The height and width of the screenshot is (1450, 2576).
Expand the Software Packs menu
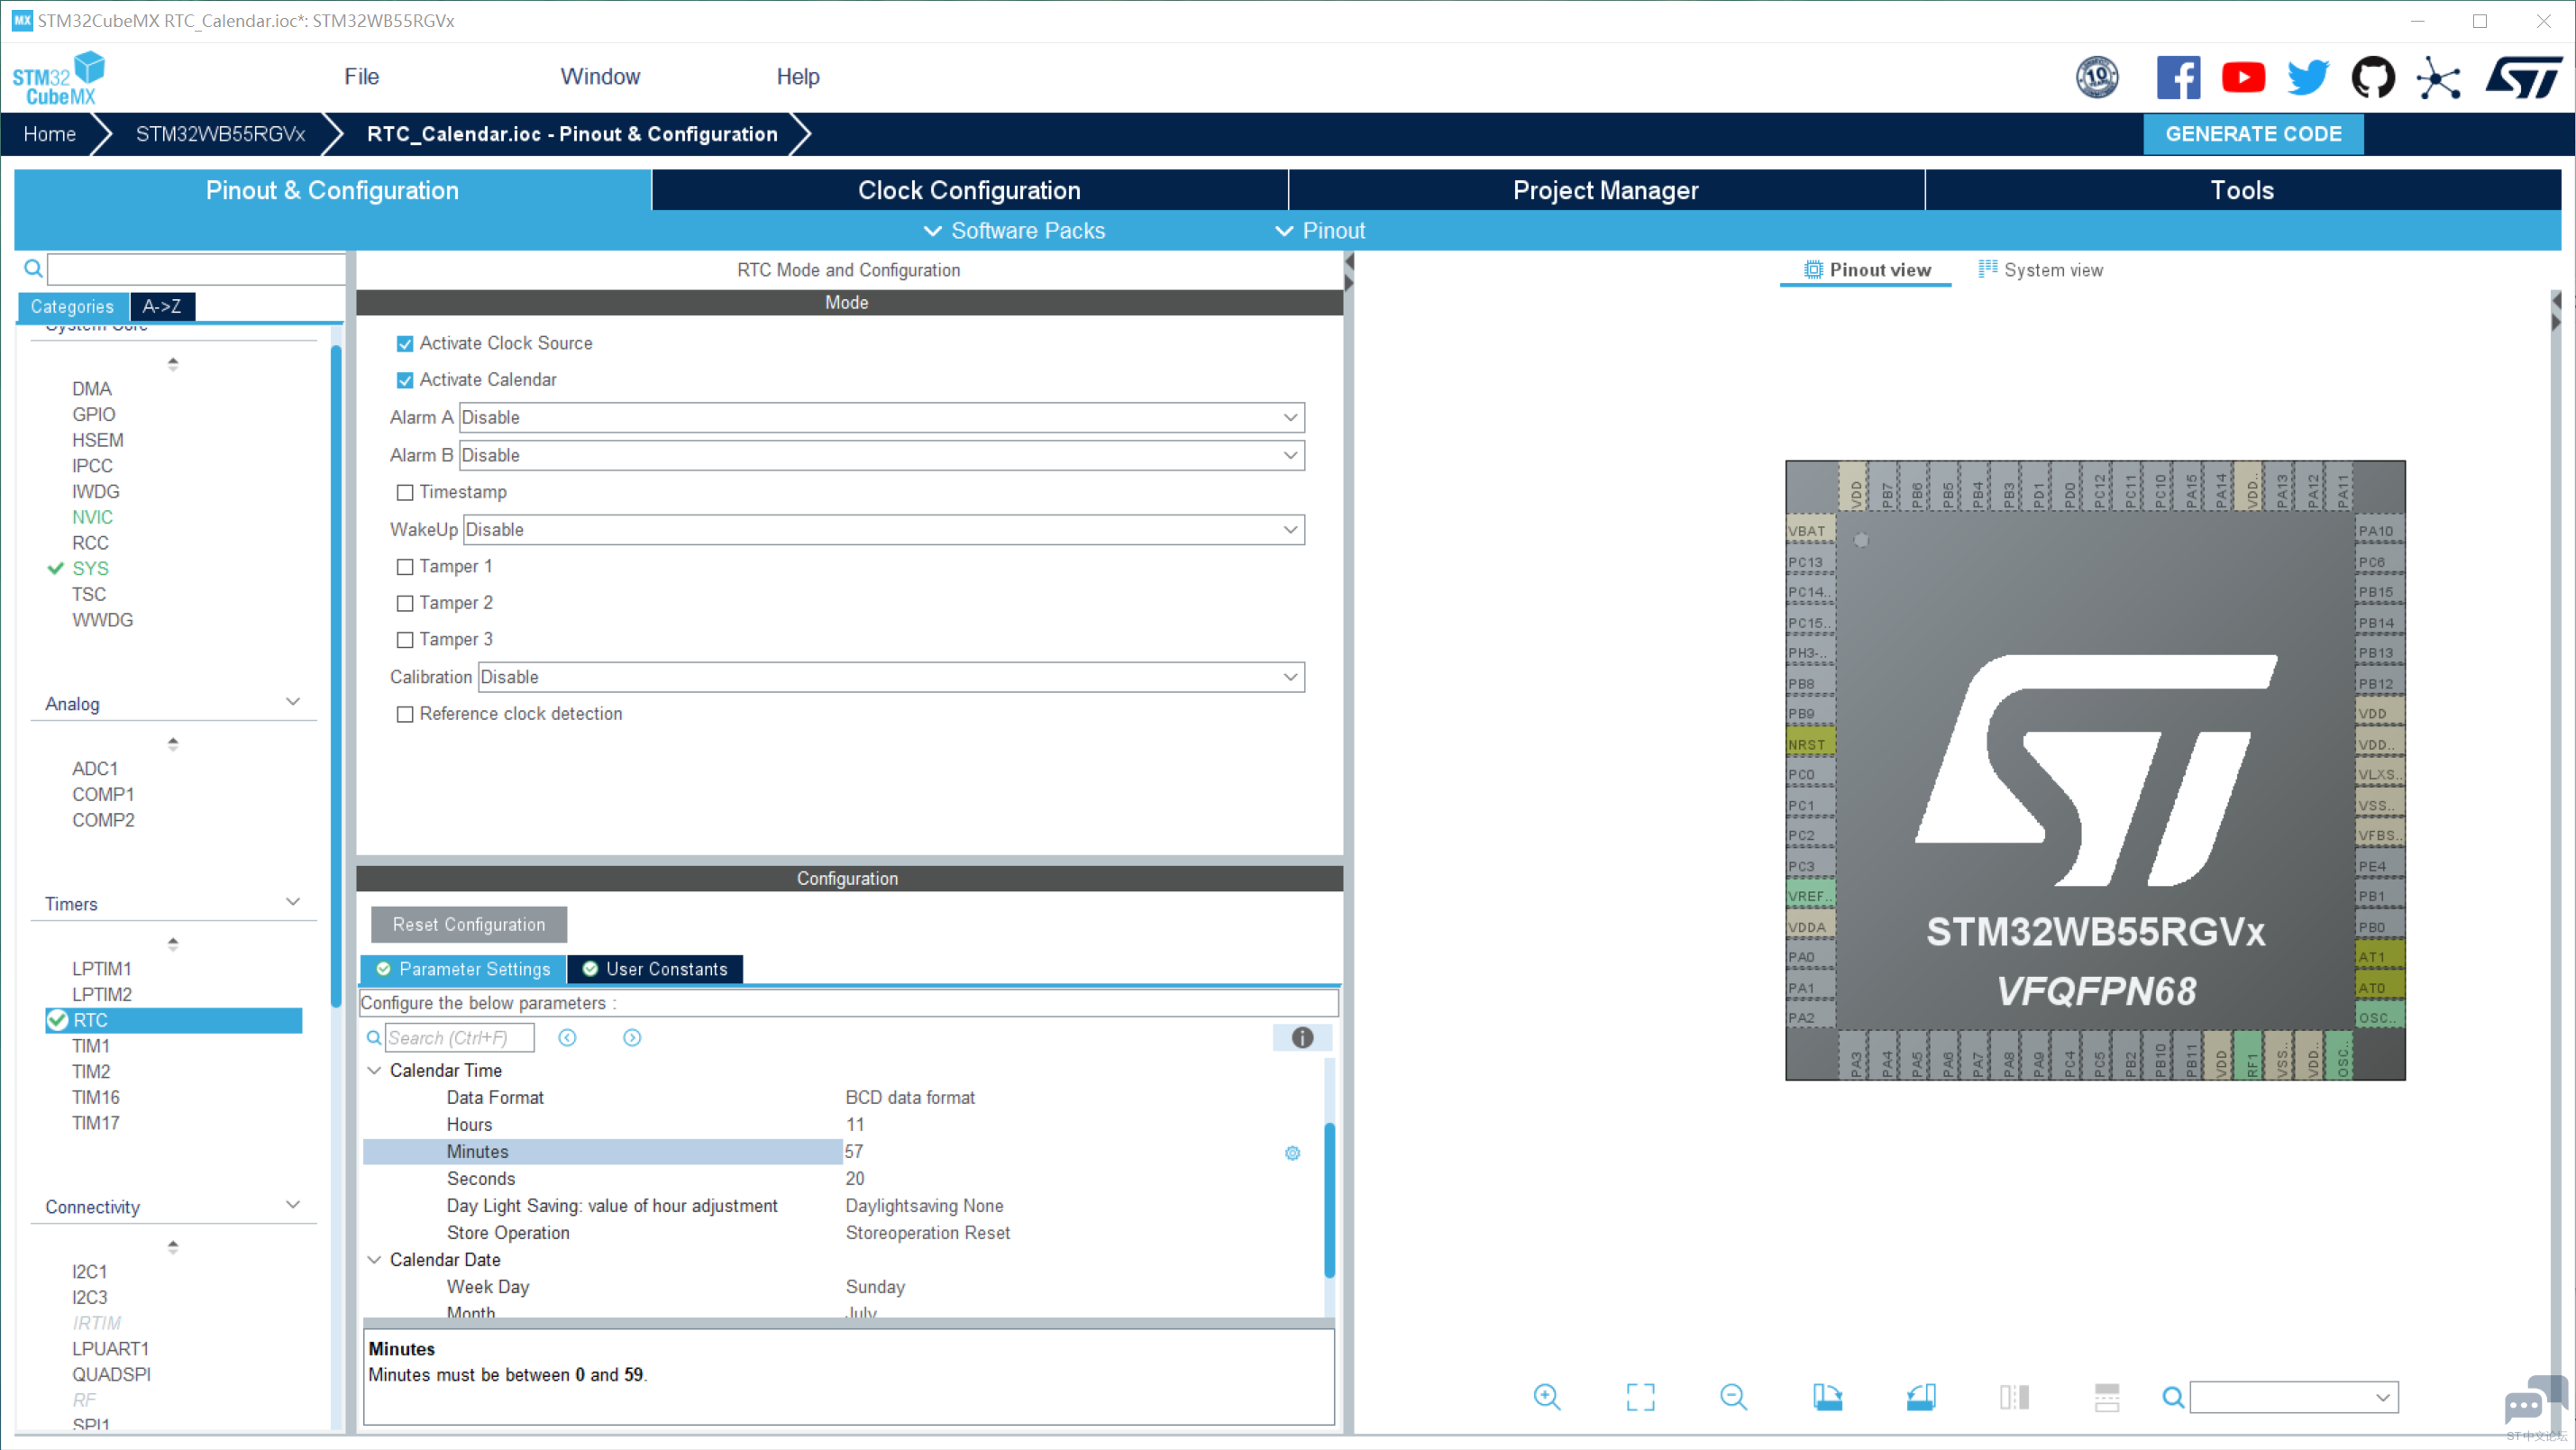coord(1014,231)
